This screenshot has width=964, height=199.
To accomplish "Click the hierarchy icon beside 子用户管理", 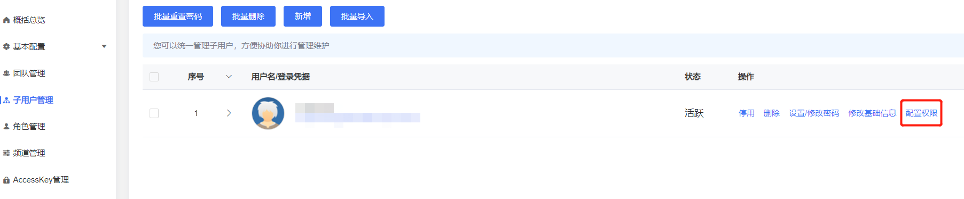I will coord(6,100).
